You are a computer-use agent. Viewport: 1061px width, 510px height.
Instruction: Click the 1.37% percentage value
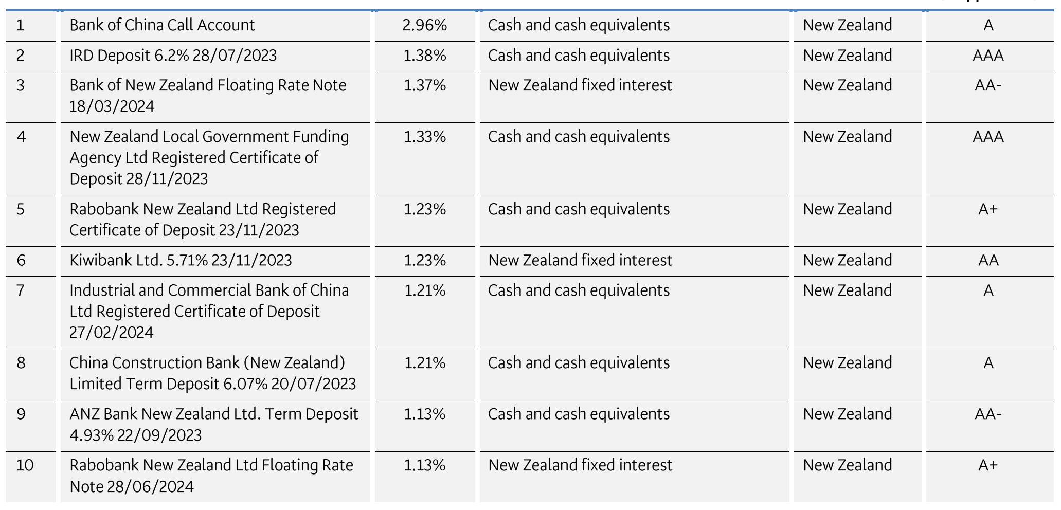coord(424,85)
